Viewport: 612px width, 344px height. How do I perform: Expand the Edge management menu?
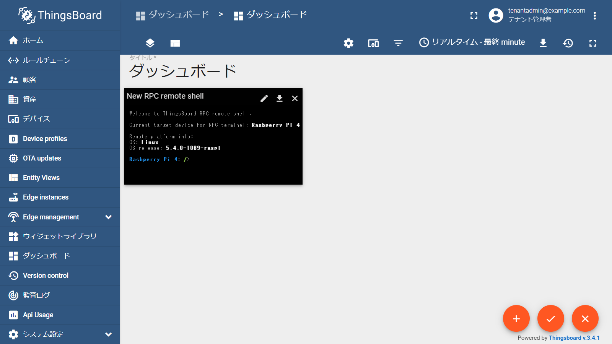(x=108, y=217)
